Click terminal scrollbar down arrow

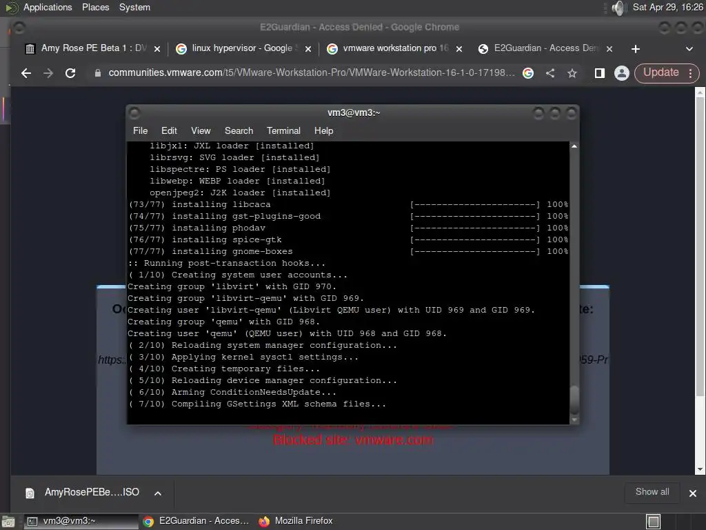click(x=574, y=420)
